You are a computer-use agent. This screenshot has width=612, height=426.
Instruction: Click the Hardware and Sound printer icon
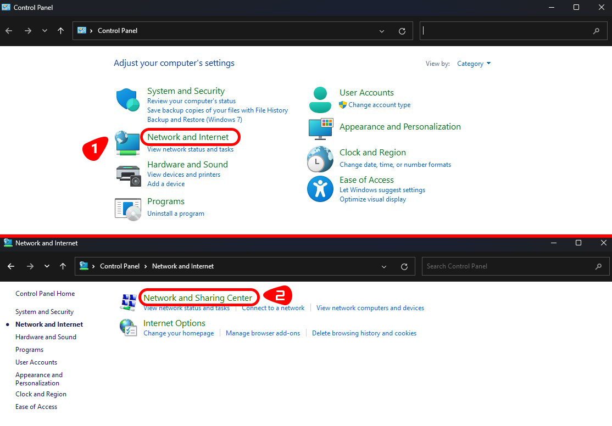pos(128,176)
